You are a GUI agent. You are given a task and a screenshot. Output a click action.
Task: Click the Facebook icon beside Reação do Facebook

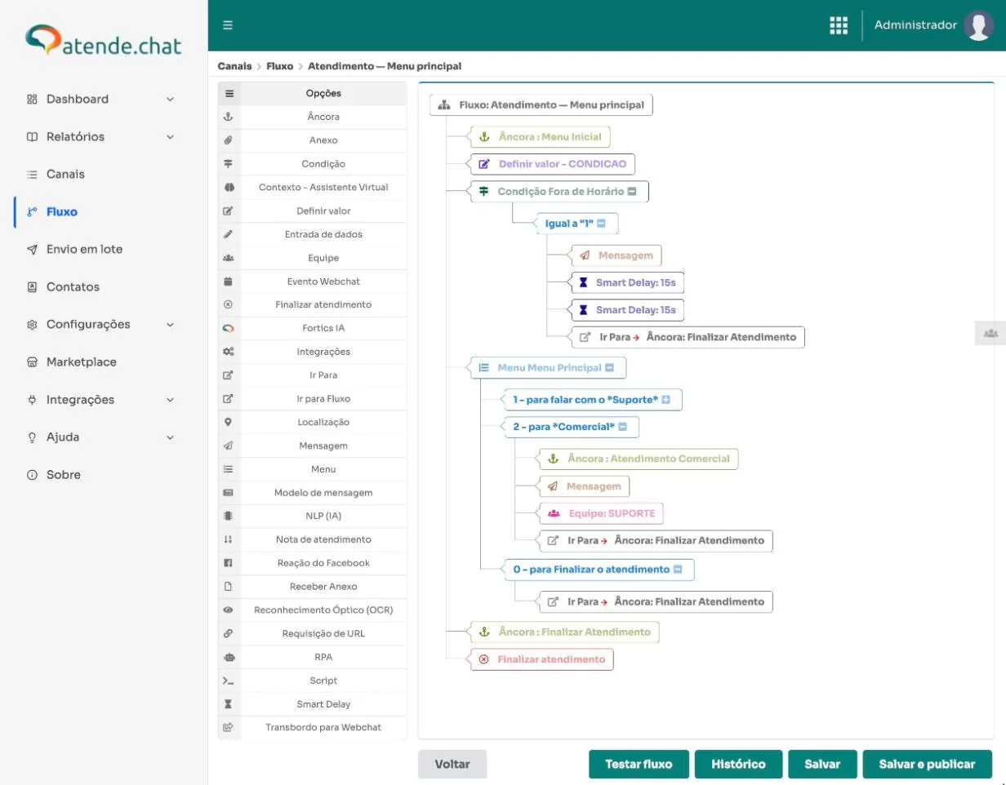(x=229, y=563)
